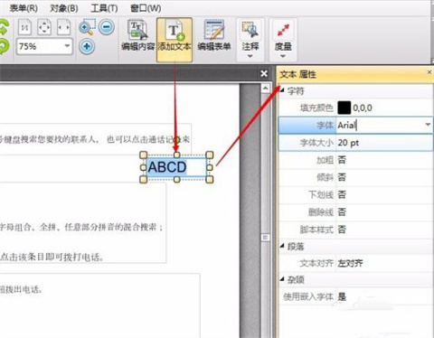Screen dimensions: 434x338
Task: Click the 填充颜色 property label
Action: pos(316,108)
